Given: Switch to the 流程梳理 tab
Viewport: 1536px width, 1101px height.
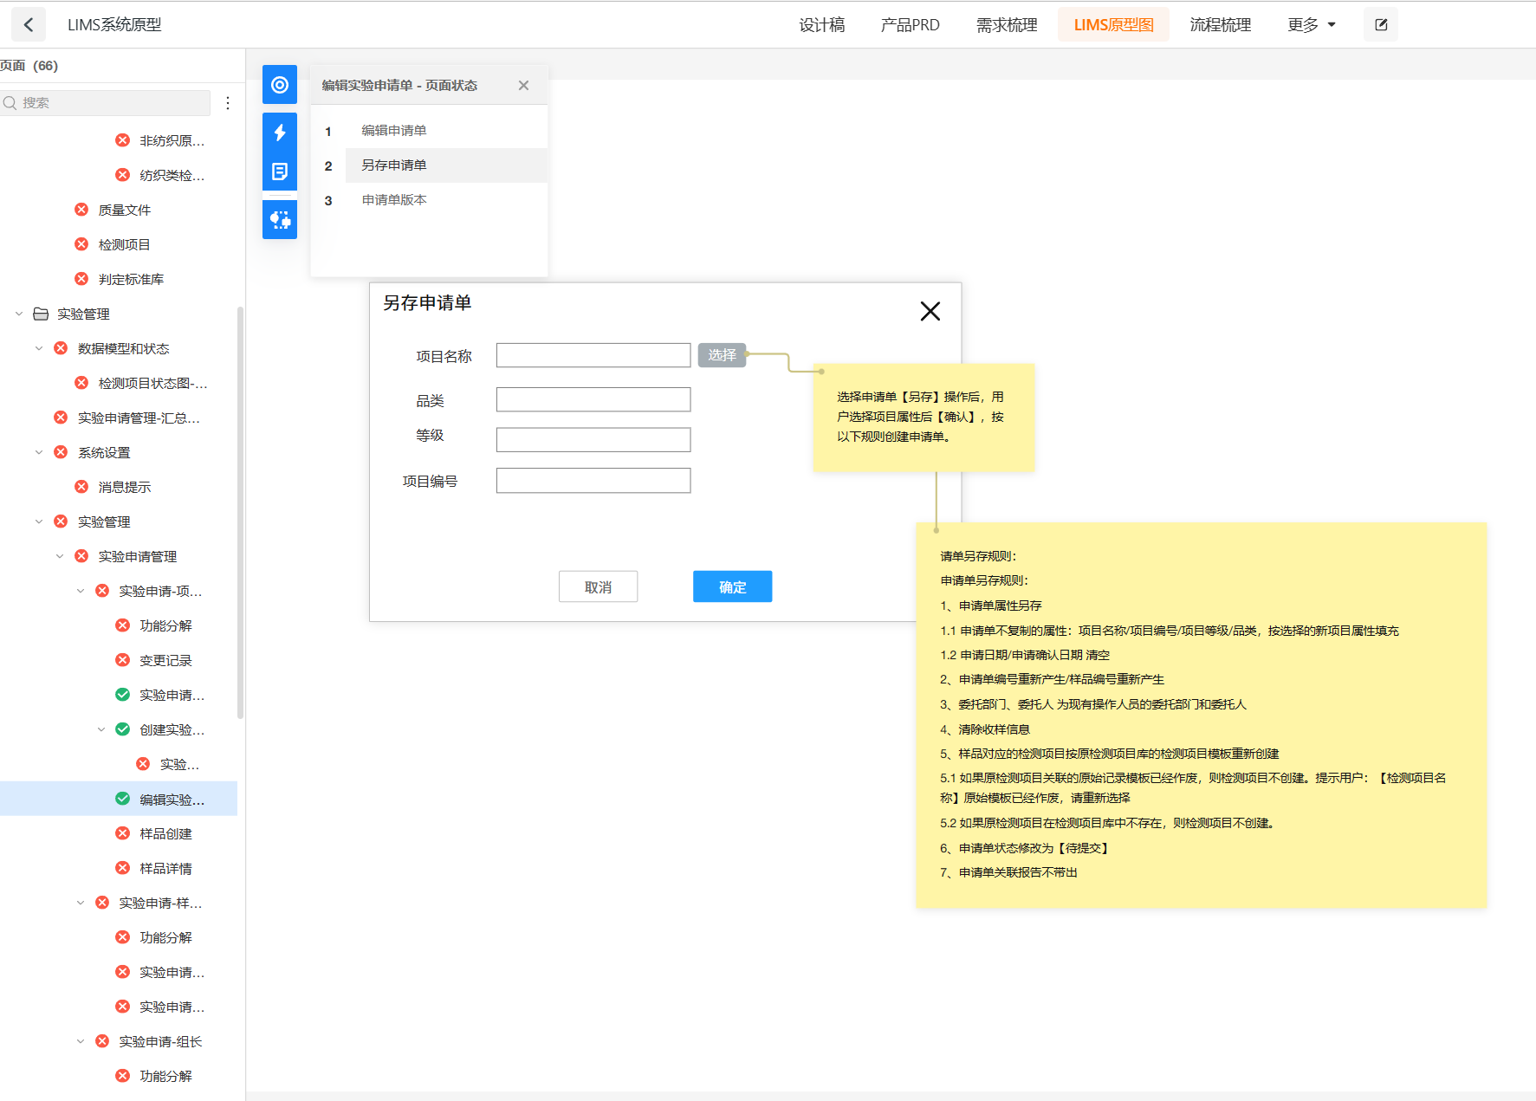Looking at the screenshot, I should 1220,25.
